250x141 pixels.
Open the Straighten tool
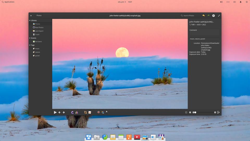pos(90,112)
